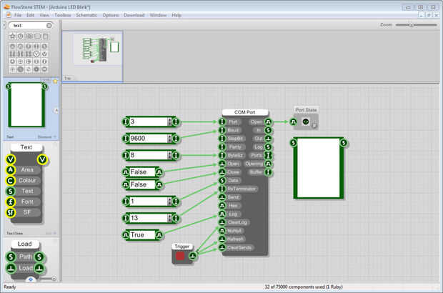Click the Refresh trigger input connector
The width and height of the screenshot is (443, 293).
point(222,239)
